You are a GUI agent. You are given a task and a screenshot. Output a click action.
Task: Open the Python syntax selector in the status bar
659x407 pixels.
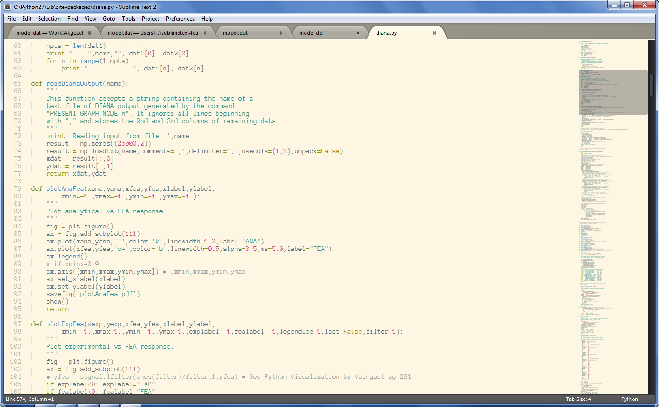[630, 399]
